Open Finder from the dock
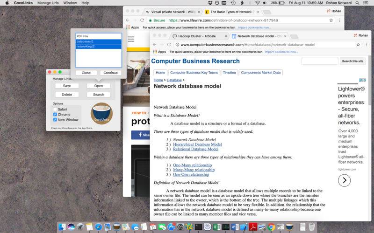 (x=62, y=227)
